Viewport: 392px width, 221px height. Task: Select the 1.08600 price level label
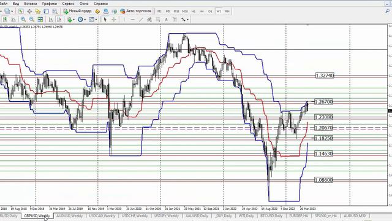pos(323,180)
